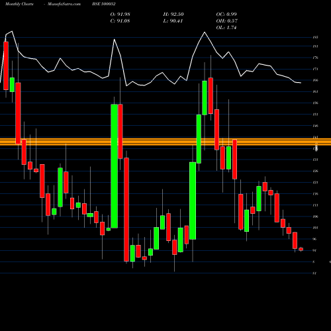Viewport: 331px width, 331px height.
Task: Select the 106 price axis label
Action: point(315,216)
